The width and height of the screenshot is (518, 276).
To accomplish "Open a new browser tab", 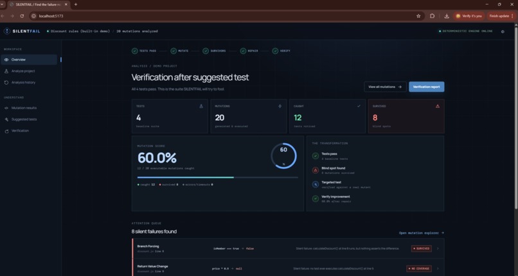I will pyautogui.click(x=76, y=4).
